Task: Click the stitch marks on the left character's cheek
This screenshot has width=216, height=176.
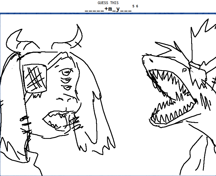Action: pyautogui.click(x=25, y=124)
